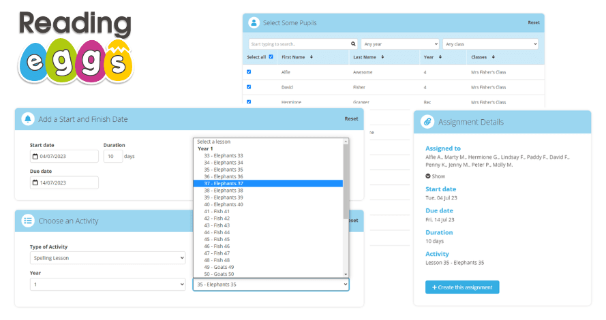
Task: Open the Type of Activity dropdown
Action: tap(108, 259)
